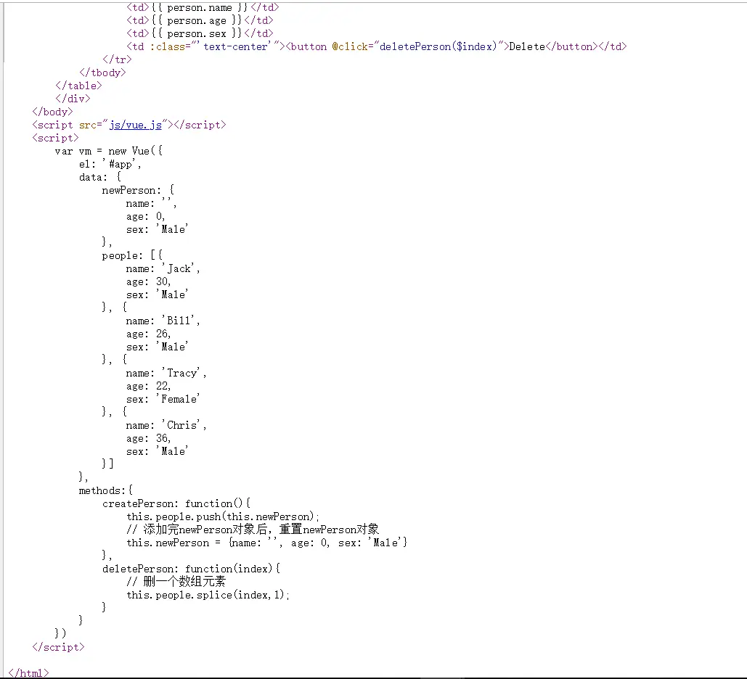Click the 'this.newPerson = {name...' assignment line
This screenshot has width=747, height=679.
click(267, 543)
